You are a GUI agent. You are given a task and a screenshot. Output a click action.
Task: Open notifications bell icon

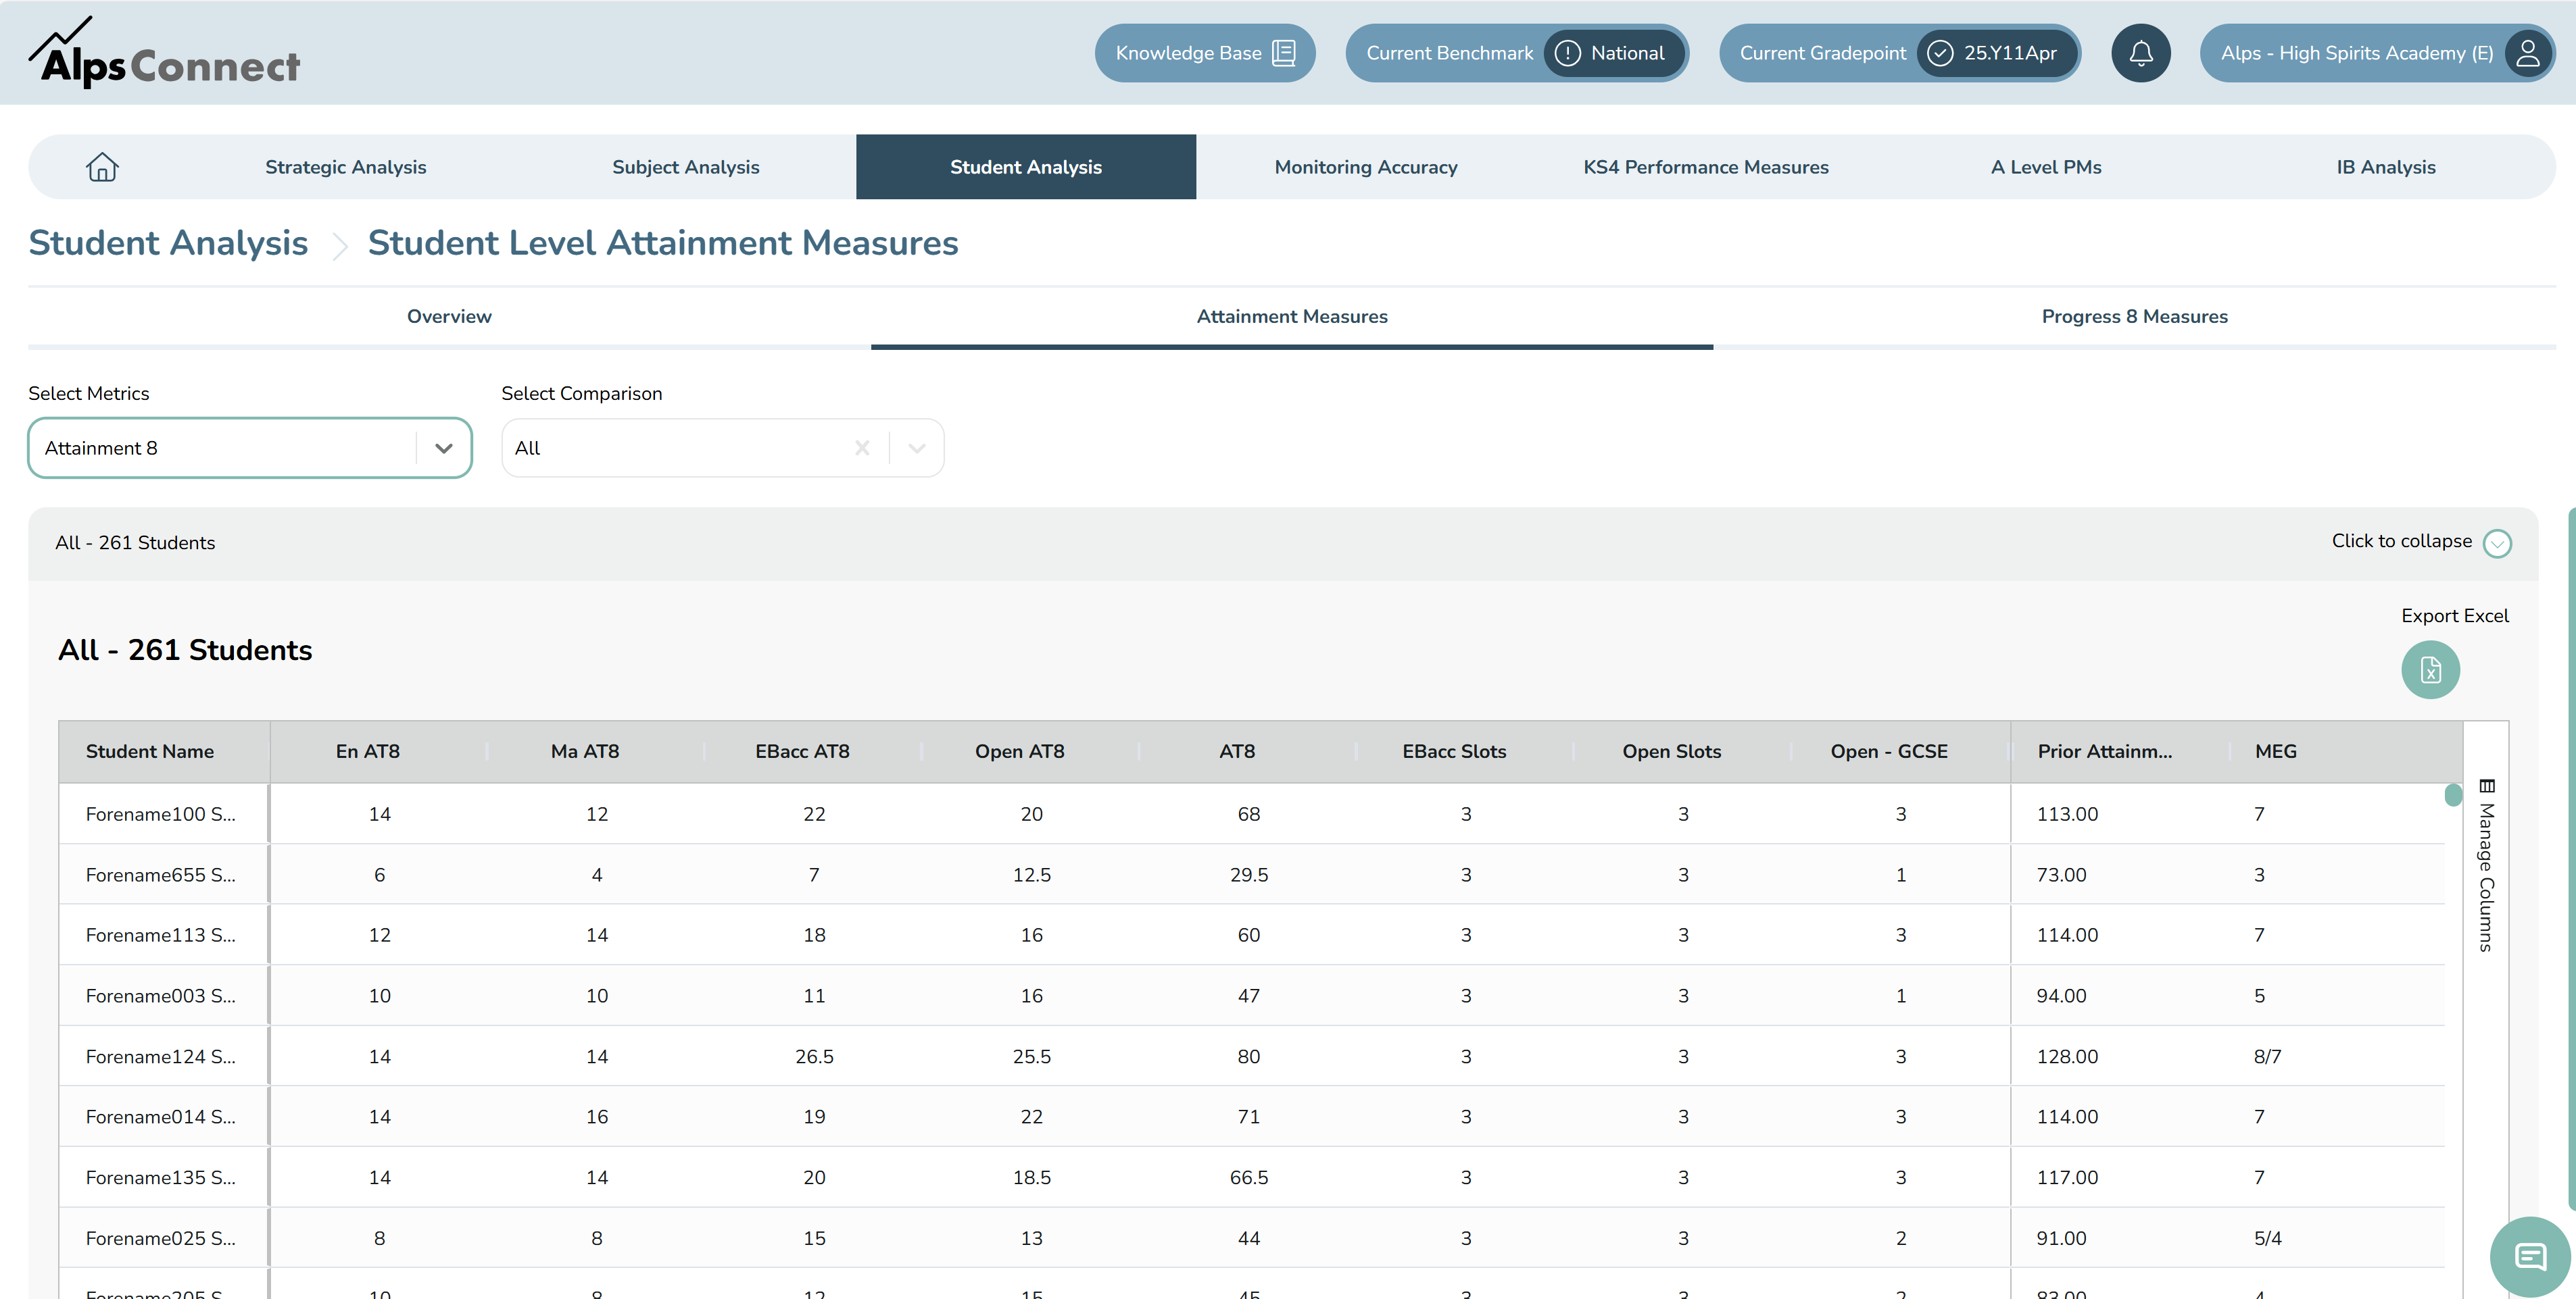click(x=2140, y=53)
